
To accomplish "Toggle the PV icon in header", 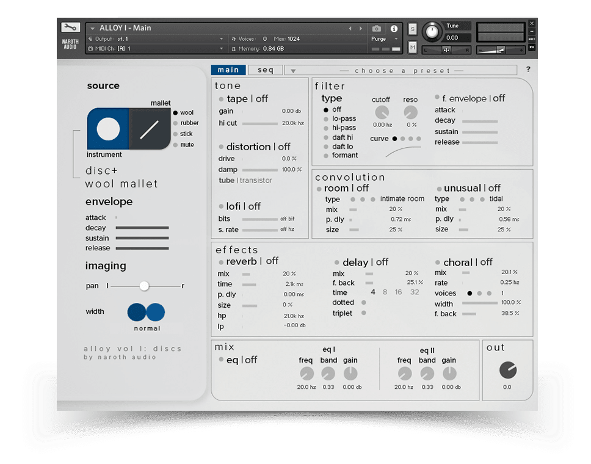I will [x=531, y=47].
